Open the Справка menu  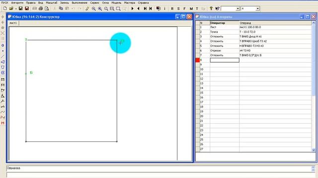coord(143,2)
